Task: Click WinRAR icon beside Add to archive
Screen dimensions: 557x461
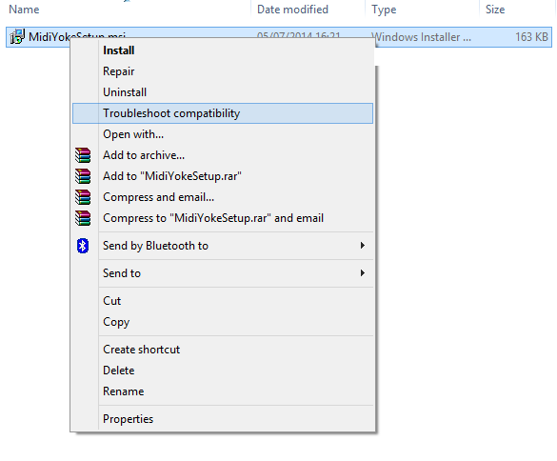Action: [x=83, y=155]
